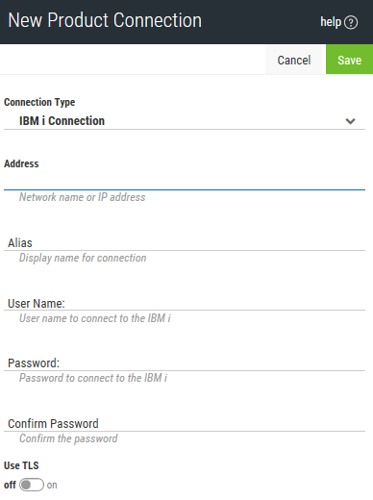Viewport: 373px width, 500px height.
Task: Click the 'off' label beside TLS switch
Action: tap(10, 485)
